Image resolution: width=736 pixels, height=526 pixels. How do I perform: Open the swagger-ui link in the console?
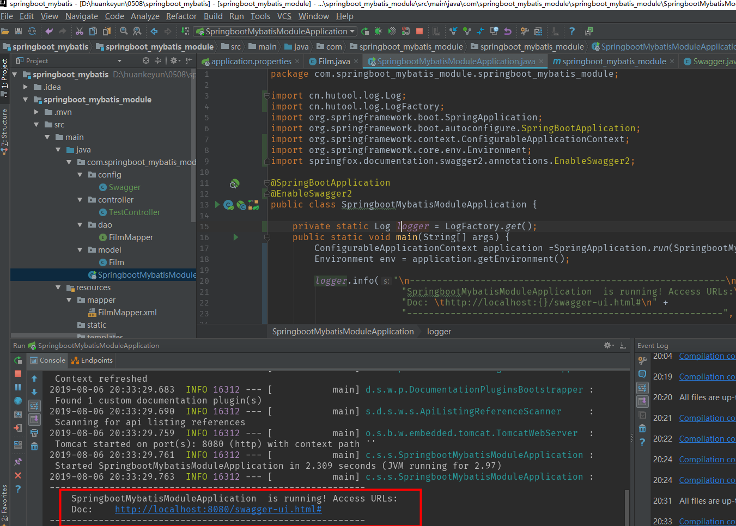tap(218, 509)
